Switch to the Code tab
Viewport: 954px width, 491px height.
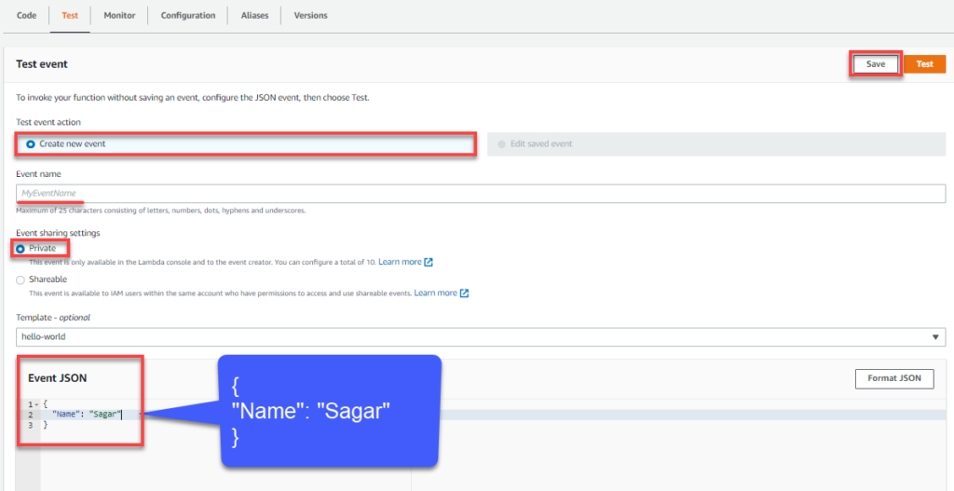pos(26,16)
